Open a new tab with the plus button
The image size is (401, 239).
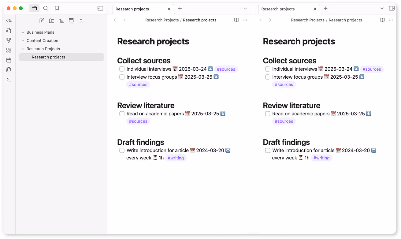(x=180, y=9)
